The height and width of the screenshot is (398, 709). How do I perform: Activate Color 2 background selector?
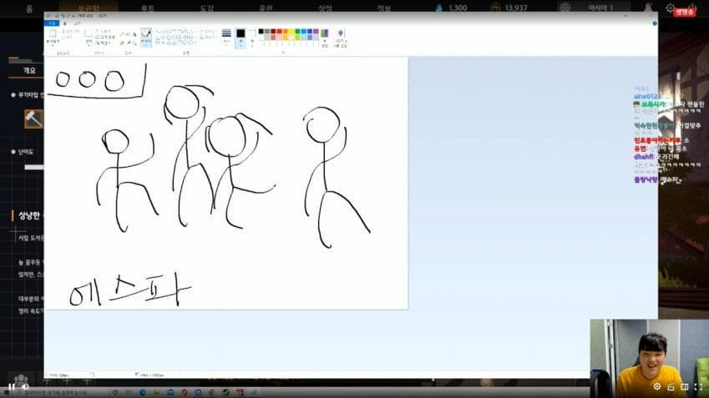[252, 38]
